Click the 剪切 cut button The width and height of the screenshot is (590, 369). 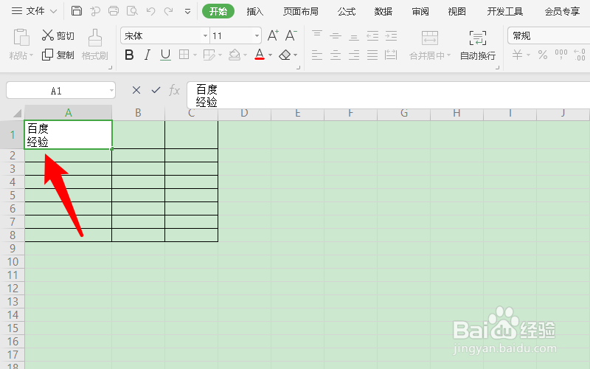pos(58,35)
